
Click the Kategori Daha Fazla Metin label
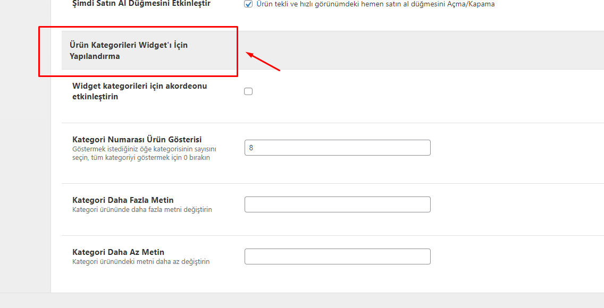(x=123, y=200)
